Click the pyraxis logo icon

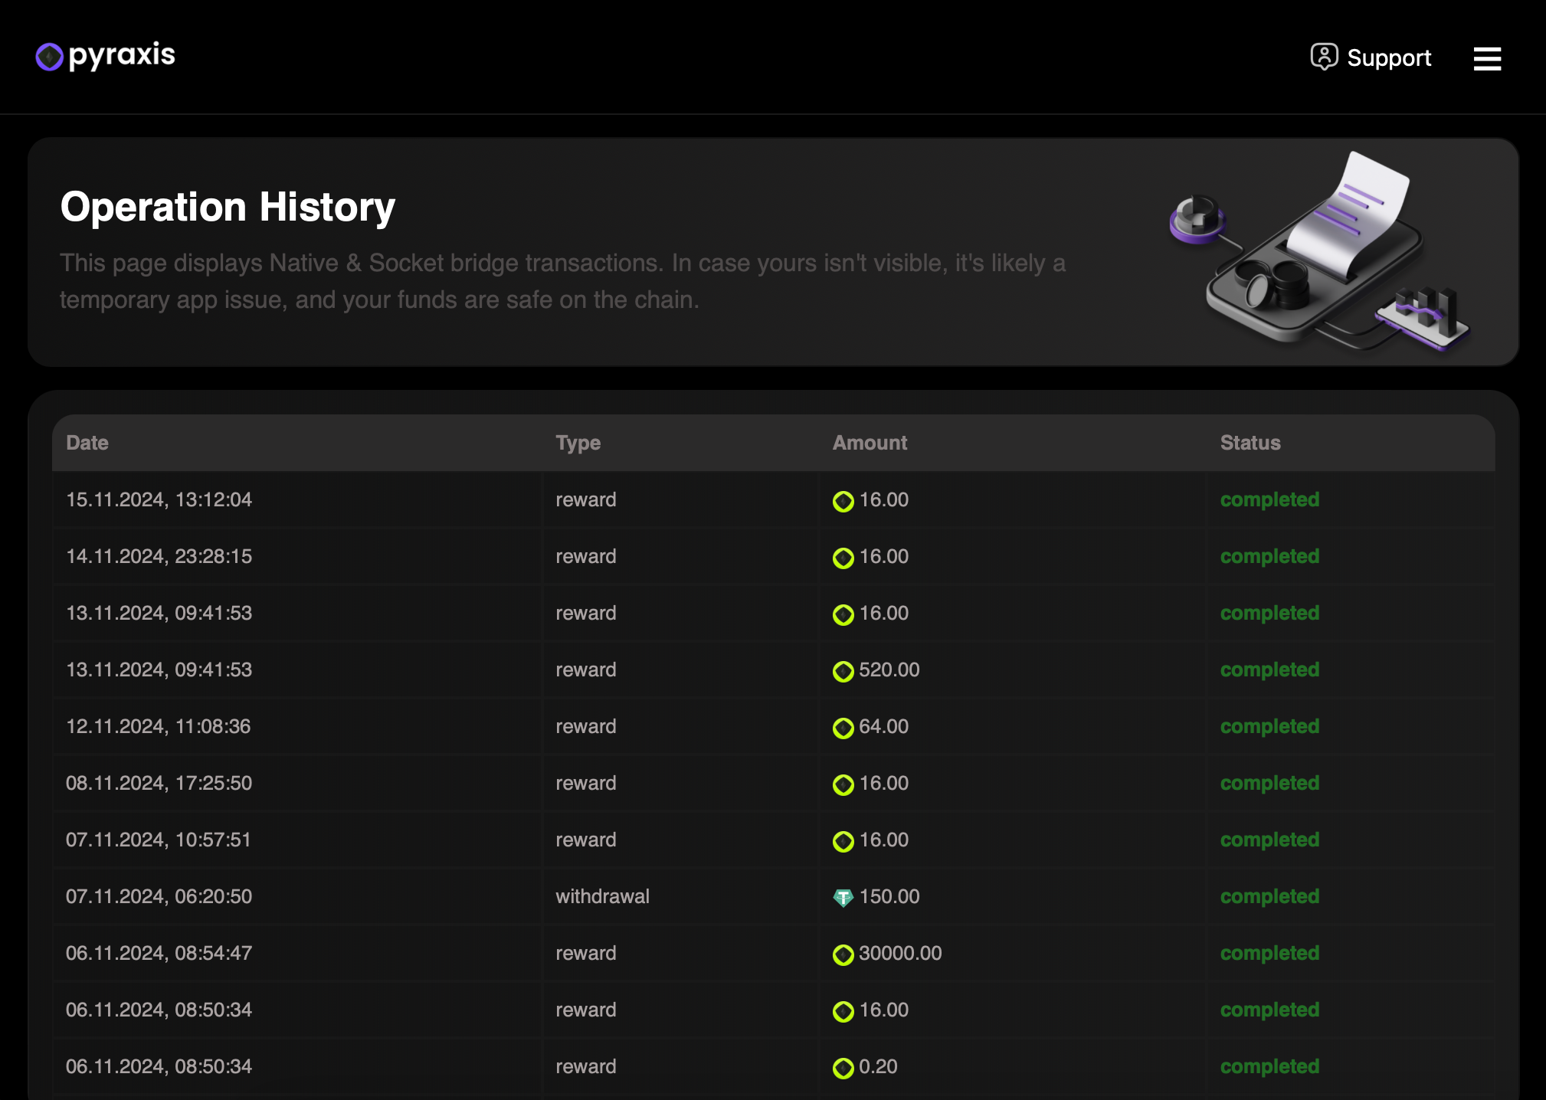[49, 57]
